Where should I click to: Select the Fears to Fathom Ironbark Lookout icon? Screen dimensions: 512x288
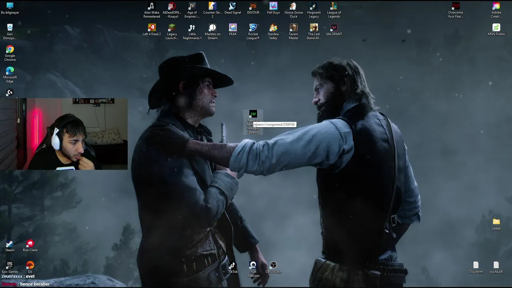pos(253,122)
